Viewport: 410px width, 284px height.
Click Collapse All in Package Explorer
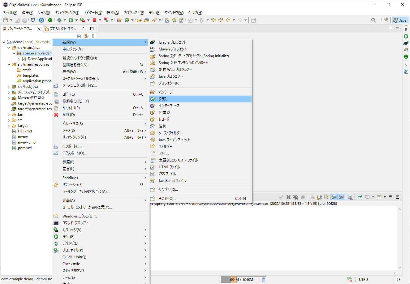point(79,36)
